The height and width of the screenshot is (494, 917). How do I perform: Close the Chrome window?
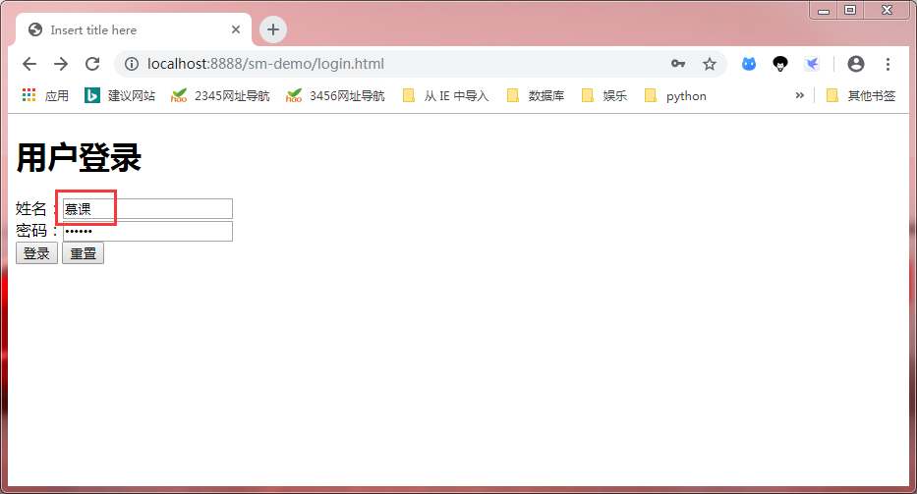(888, 11)
